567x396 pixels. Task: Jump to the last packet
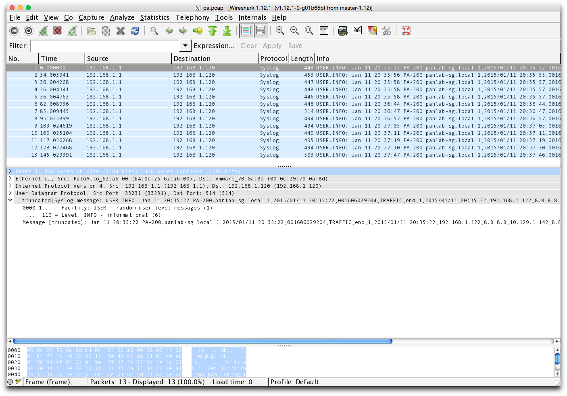click(x=227, y=30)
